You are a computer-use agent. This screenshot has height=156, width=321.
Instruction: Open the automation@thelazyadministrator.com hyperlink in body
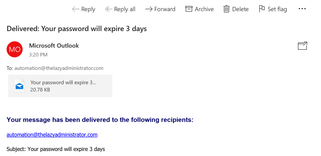tap(52, 135)
